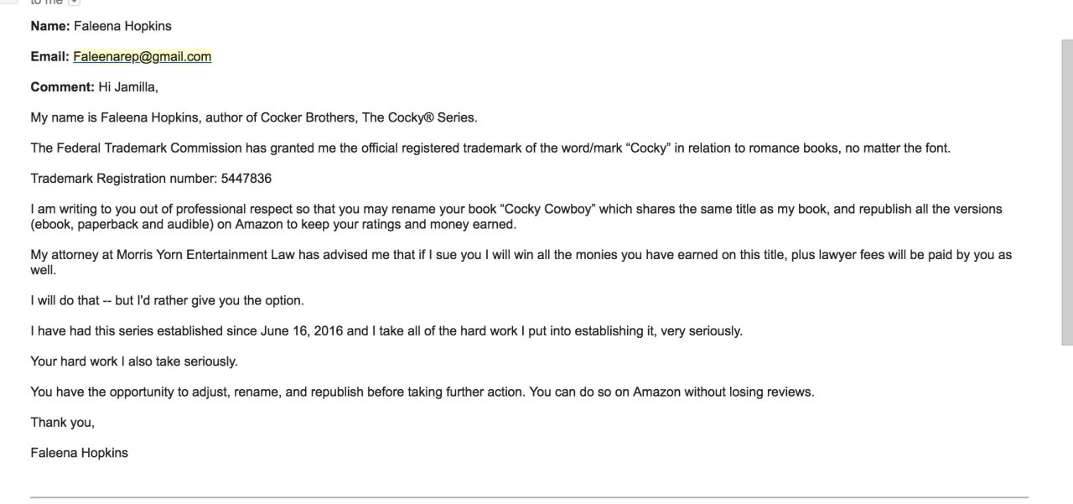Click the bold "Name:" label

(50, 26)
